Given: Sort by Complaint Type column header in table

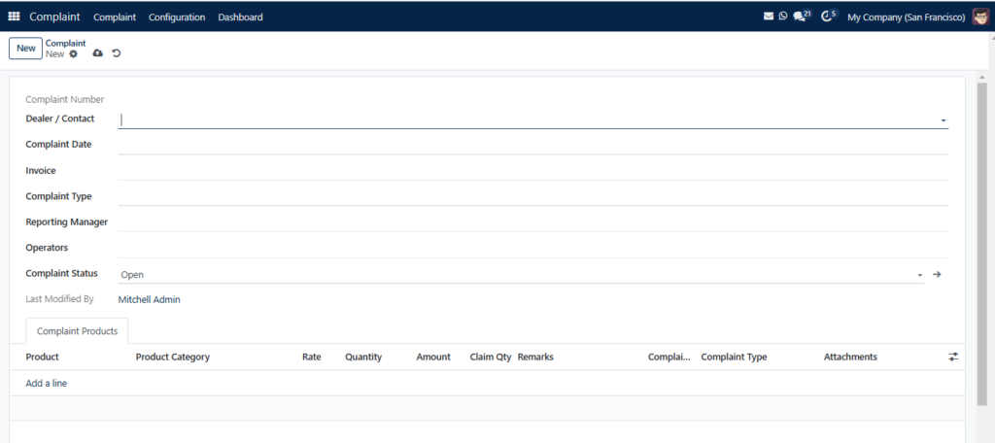Looking at the screenshot, I should [x=734, y=357].
